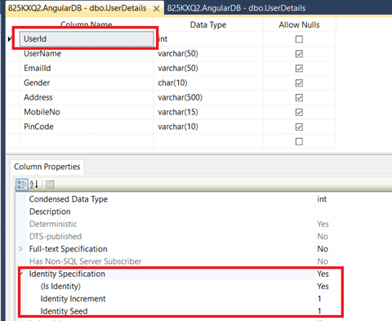Collapse the Identity Specification property group

21,274
